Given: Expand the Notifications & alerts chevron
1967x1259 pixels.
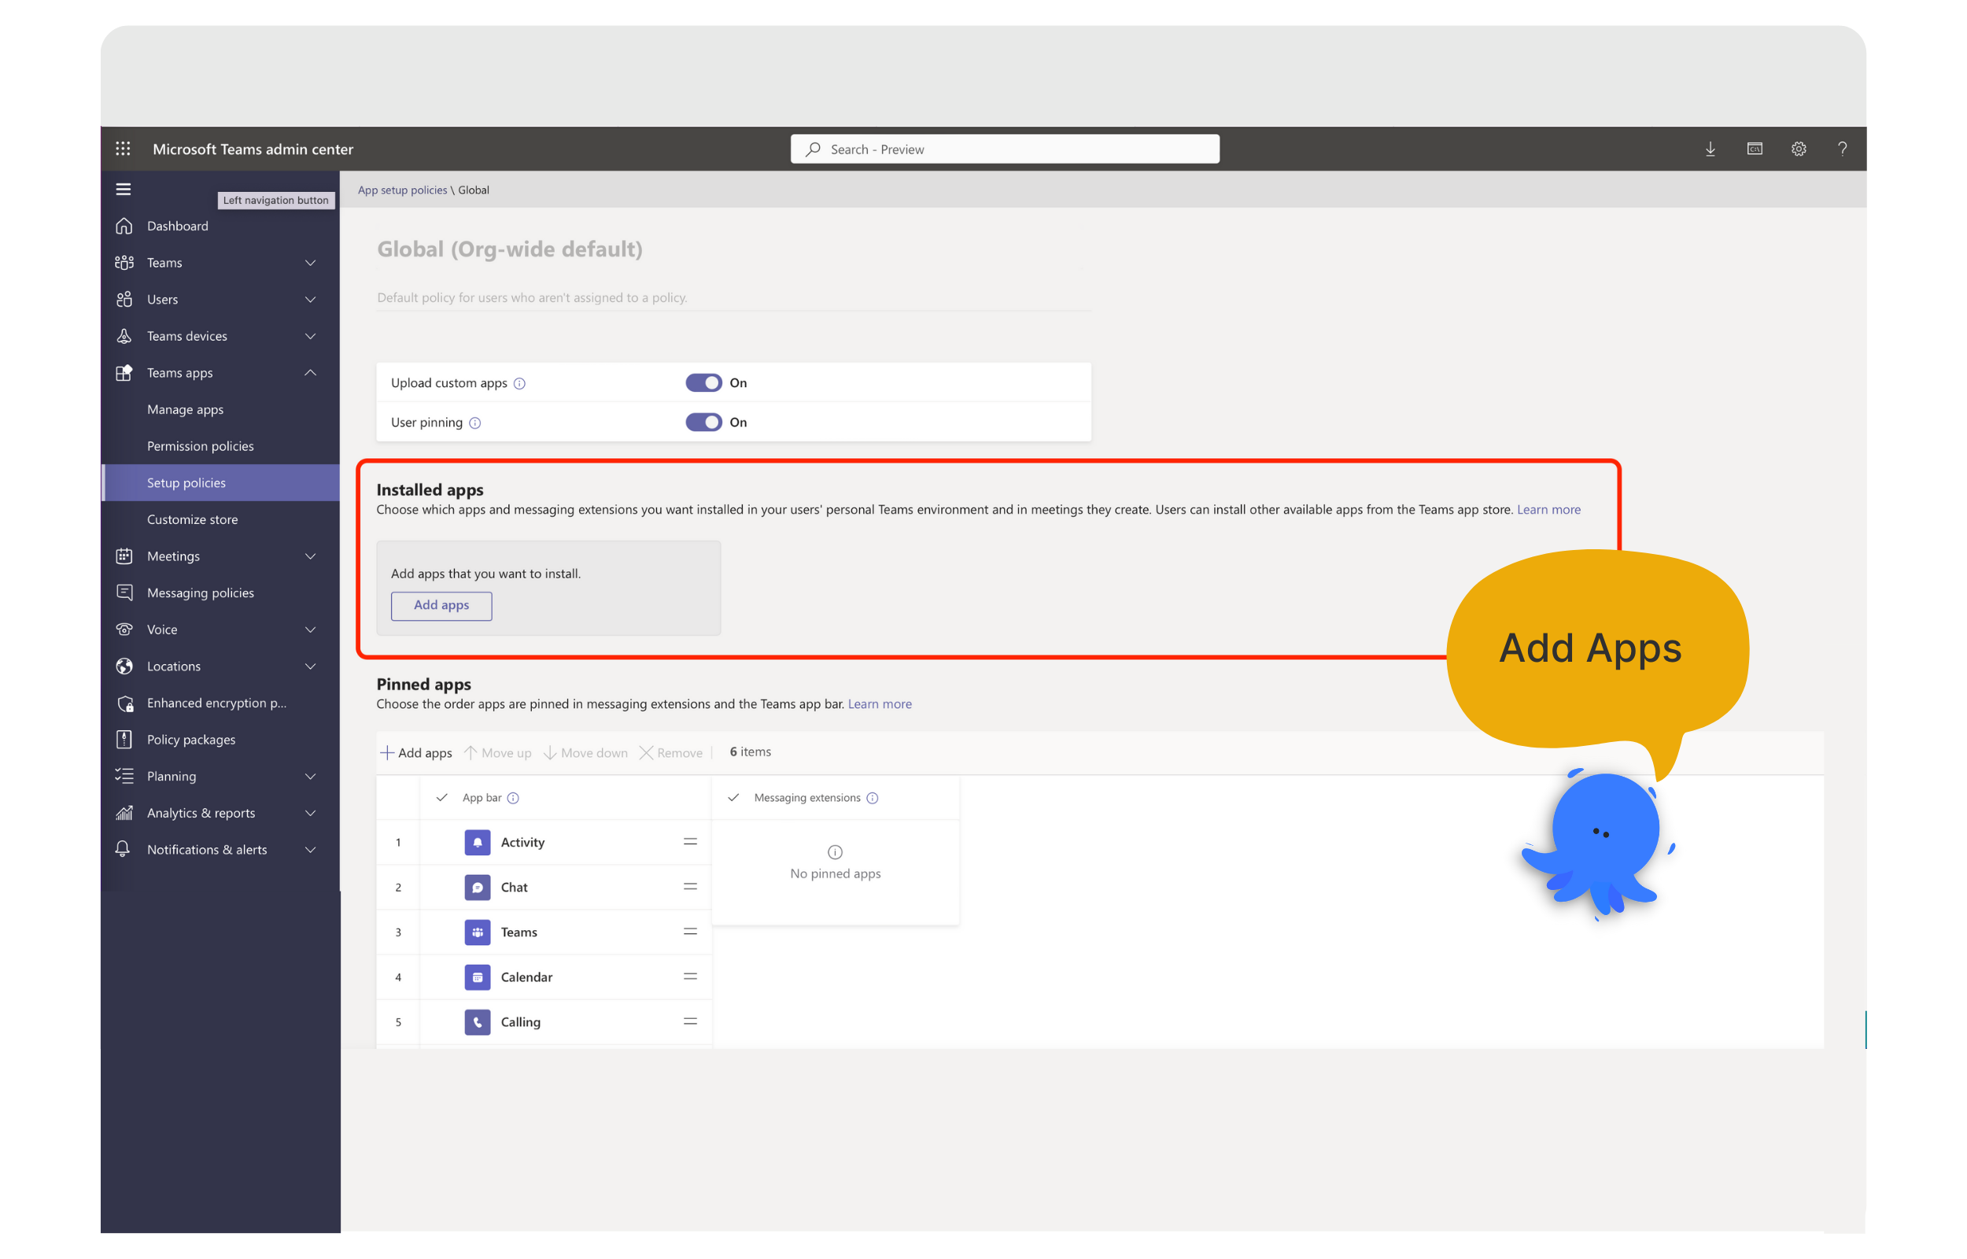Looking at the screenshot, I should click(x=311, y=849).
